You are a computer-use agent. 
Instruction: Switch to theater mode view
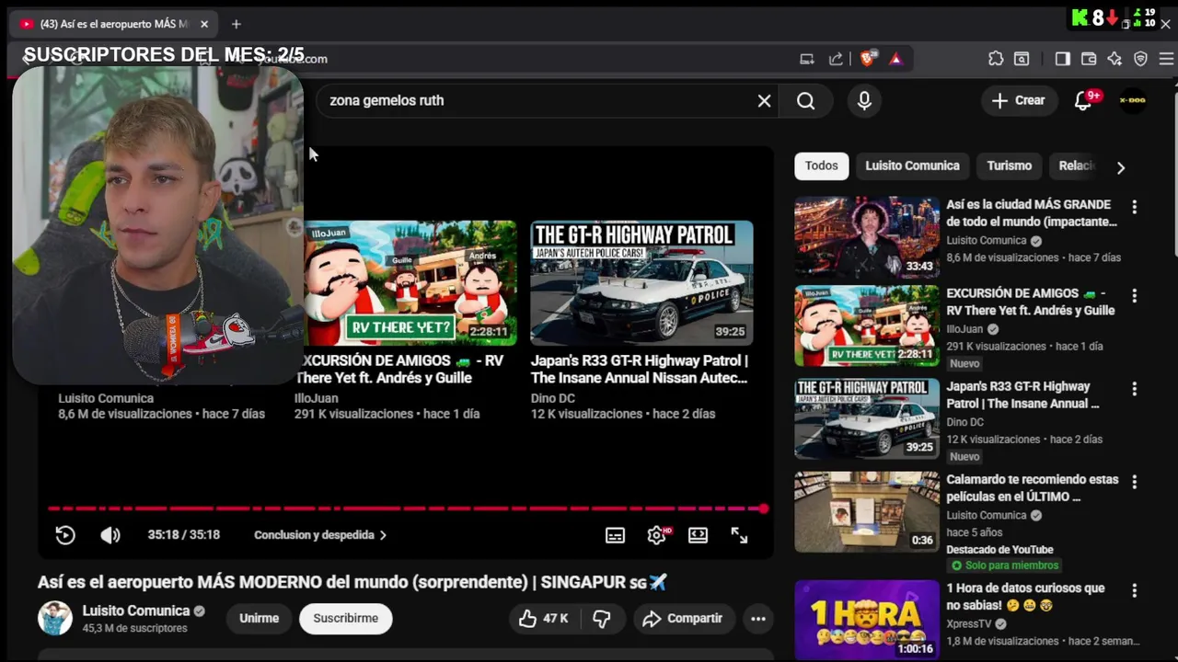(698, 535)
